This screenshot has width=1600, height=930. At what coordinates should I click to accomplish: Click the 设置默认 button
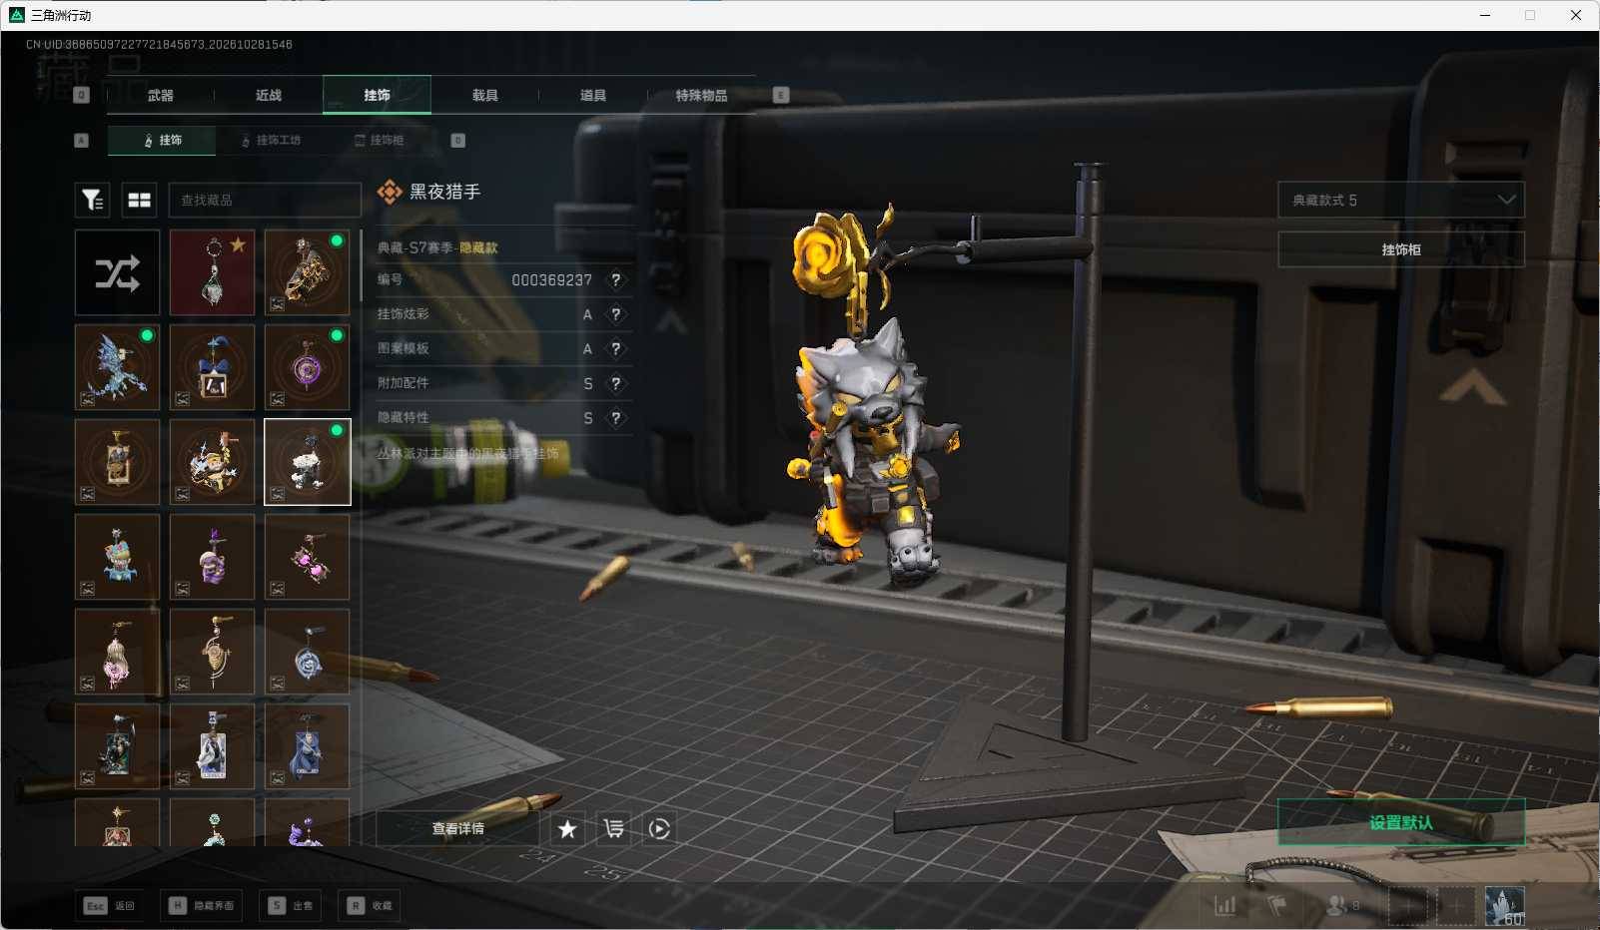(1401, 822)
